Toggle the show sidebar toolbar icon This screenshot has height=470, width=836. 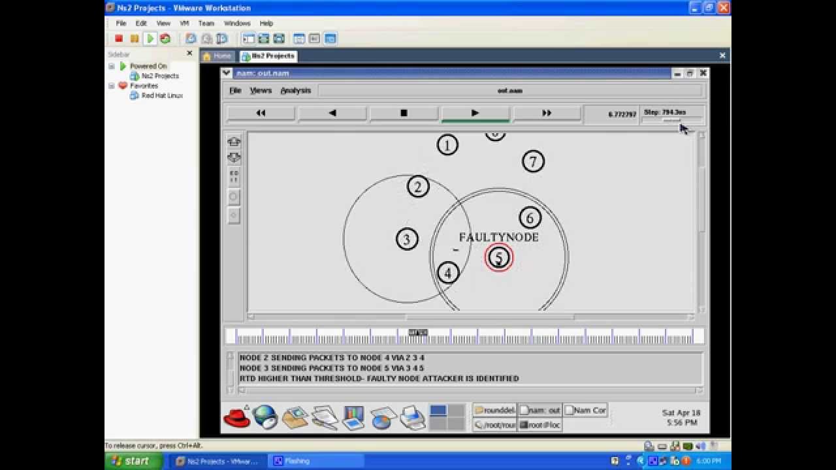248,39
